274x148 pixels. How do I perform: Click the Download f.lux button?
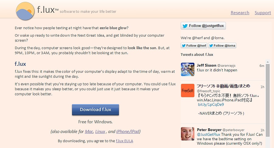click(x=95, y=110)
